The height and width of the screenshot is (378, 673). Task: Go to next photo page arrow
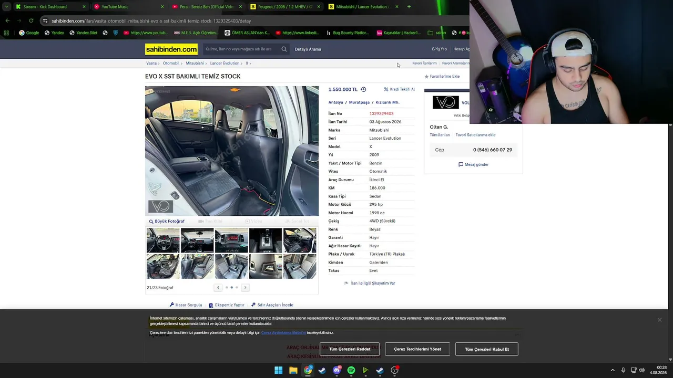click(x=245, y=288)
